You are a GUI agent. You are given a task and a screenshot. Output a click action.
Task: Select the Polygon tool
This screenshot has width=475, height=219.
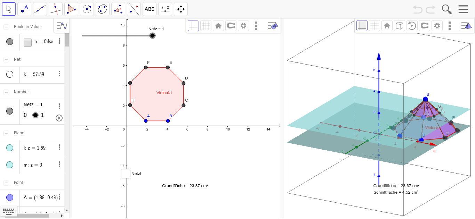click(71, 9)
